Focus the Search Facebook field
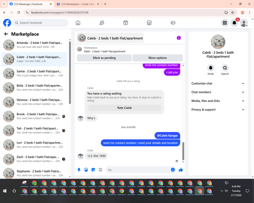254x203 pixels. [x=41, y=23]
